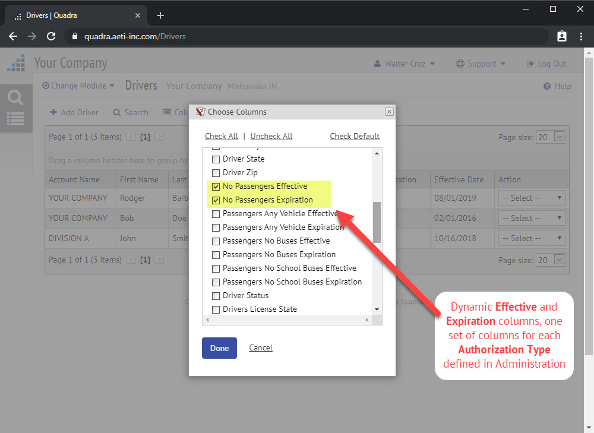Click the Cancel link
Image resolution: width=594 pixels, height=433 pixels.
click(261, 347)
